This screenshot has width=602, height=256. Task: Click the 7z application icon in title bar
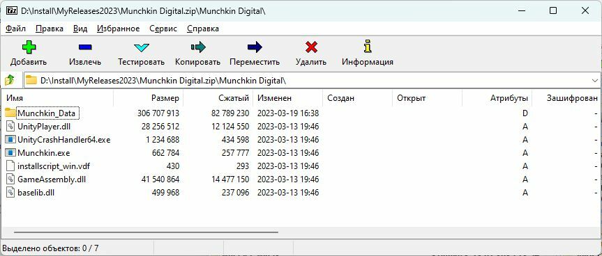tap(12, 10)
